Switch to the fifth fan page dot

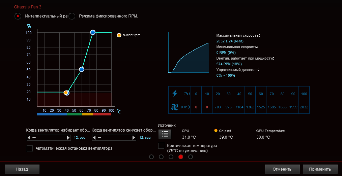point(191,157)
